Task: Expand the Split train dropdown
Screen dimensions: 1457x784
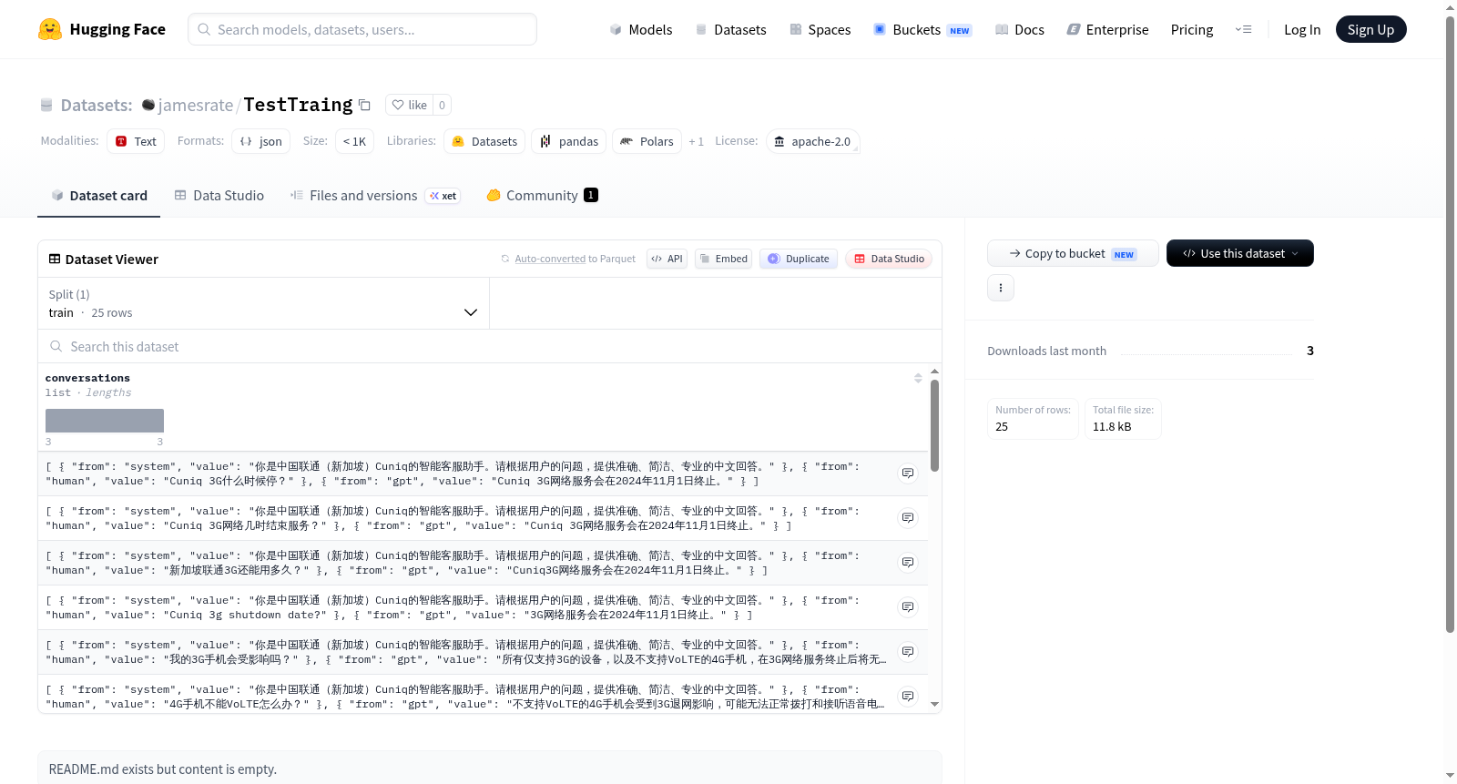Action: [263, 303]
